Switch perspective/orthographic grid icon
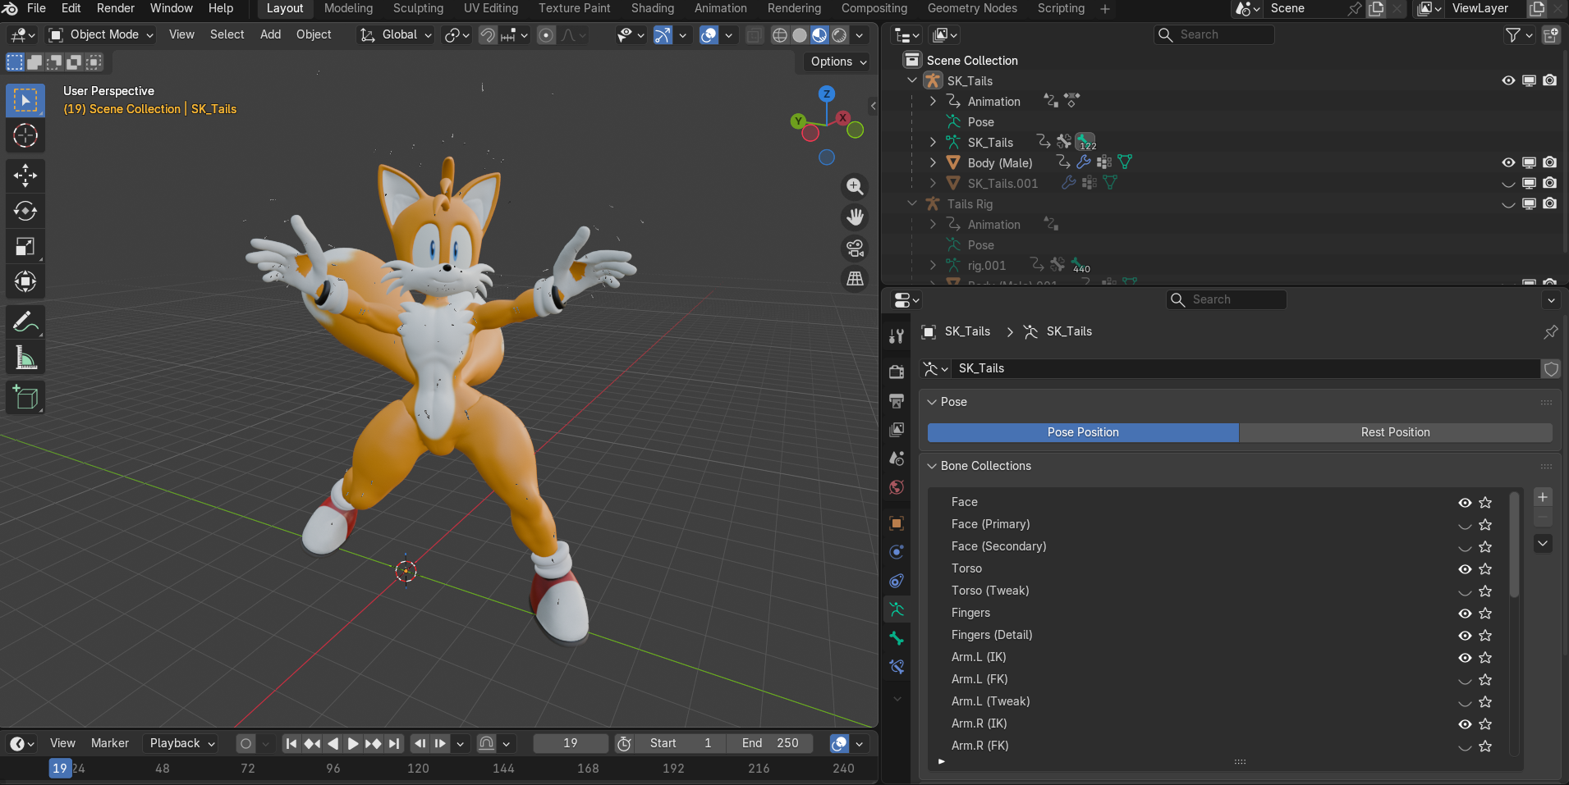The width and height of the screenshot is (1569, 785). click(x=855, y=279)
